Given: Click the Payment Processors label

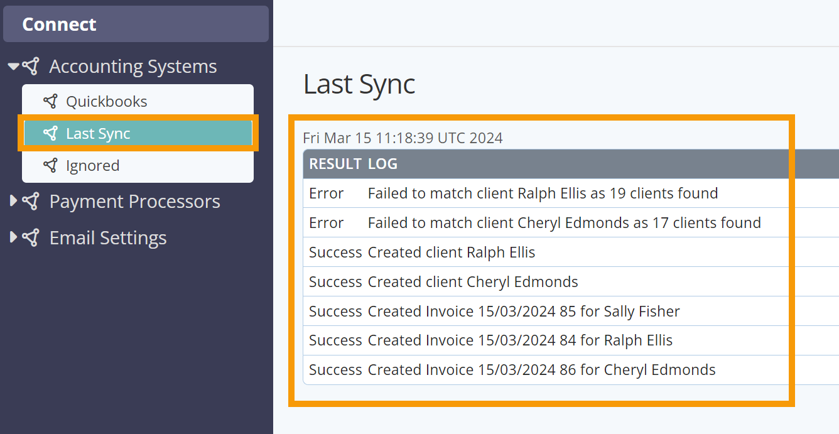Looking at the screenshot, I should [x=134, y=201].
